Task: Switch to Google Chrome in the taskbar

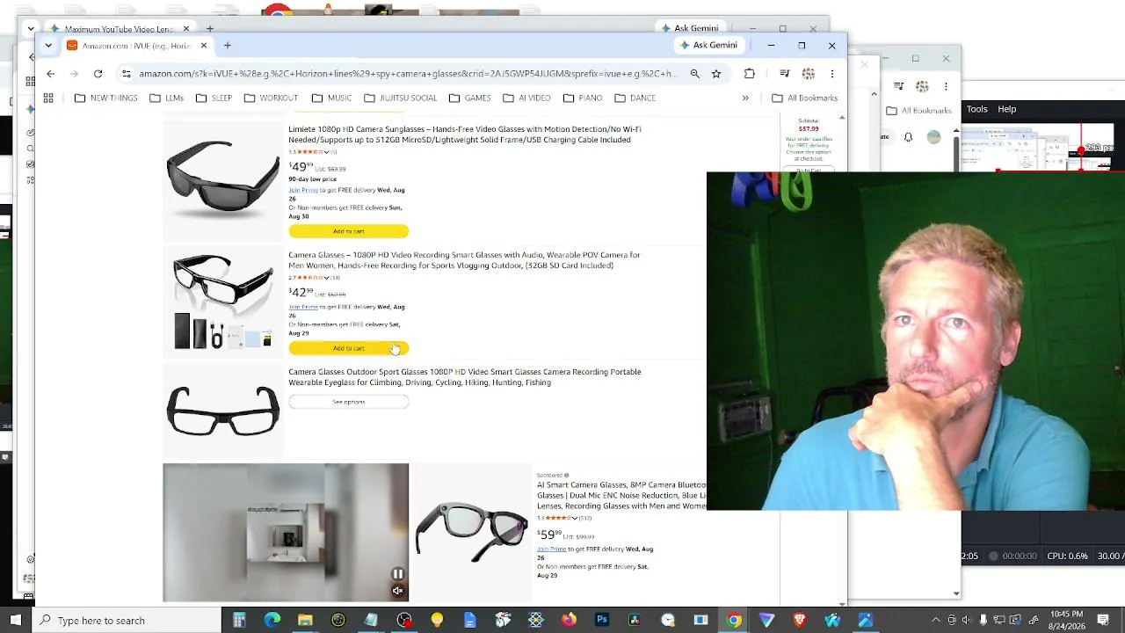Action: click(734, 621)
